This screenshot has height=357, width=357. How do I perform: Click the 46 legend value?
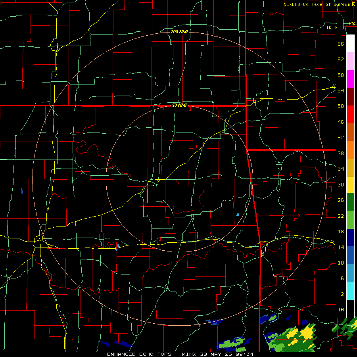click(341, 122)
